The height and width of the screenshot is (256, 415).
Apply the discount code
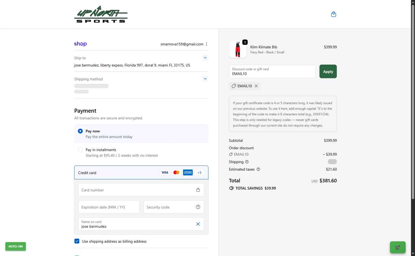coord(328,72)
